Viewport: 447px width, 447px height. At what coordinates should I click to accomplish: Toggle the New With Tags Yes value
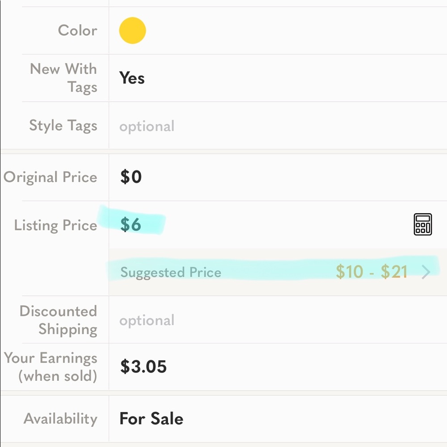pos(132,78)
